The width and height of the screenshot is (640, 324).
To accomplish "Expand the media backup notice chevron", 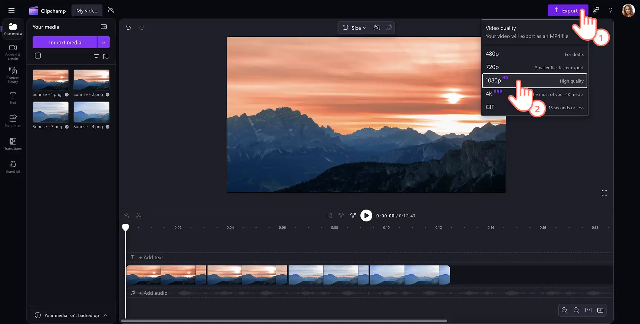I will click(105, 315).
